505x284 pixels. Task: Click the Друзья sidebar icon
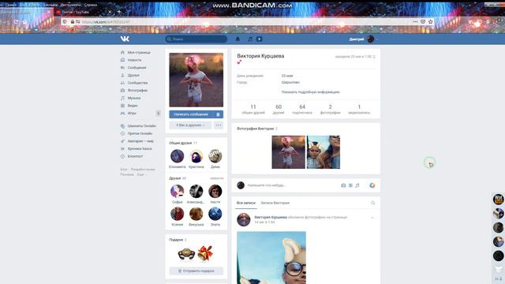(122, 75)
